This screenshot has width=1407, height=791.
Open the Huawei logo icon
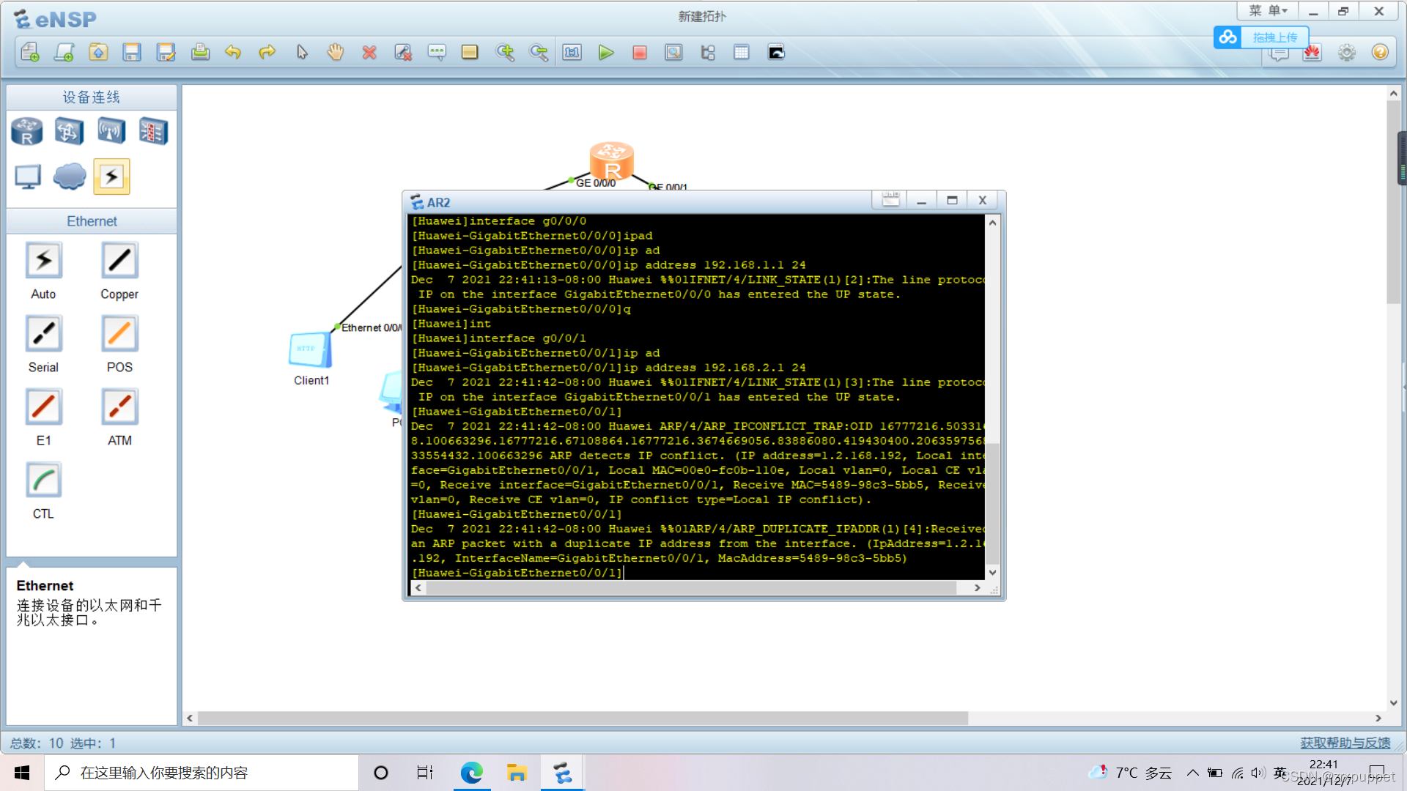[1312, 53]
